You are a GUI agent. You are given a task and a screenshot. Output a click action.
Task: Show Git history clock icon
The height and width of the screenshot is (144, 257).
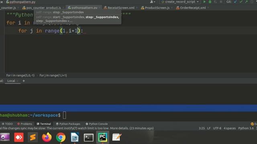[x=252, y=2]
